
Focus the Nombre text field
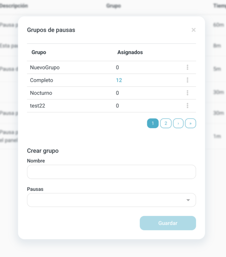[x=111, y=172]
